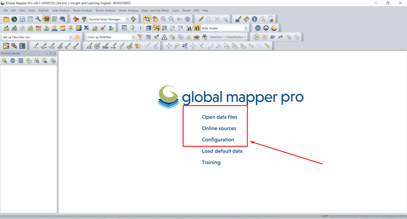The height and width of the screenshot is (219, 407).
Task: Open Configuration via the wrench icon
Action: pyautogui.click(x=38, y=19)
